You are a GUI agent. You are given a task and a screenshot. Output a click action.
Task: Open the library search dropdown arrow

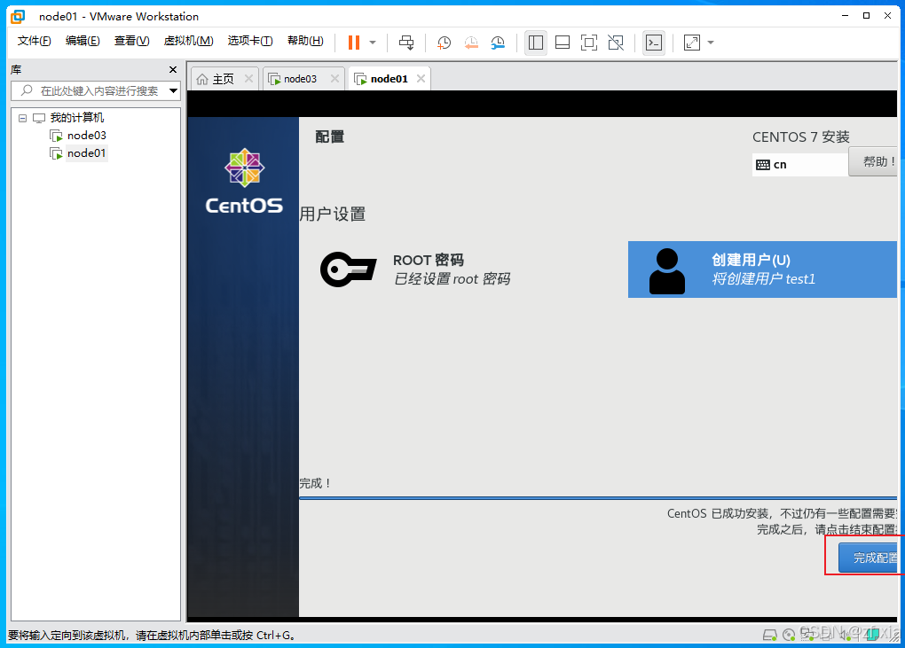[x=173, y=90]
